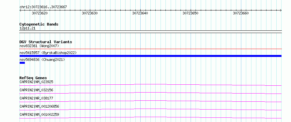Click the magenta NR_038177 transcript line
Image resolution: width=291 pixels, height=122 pixels.
[x=150, y=101]
